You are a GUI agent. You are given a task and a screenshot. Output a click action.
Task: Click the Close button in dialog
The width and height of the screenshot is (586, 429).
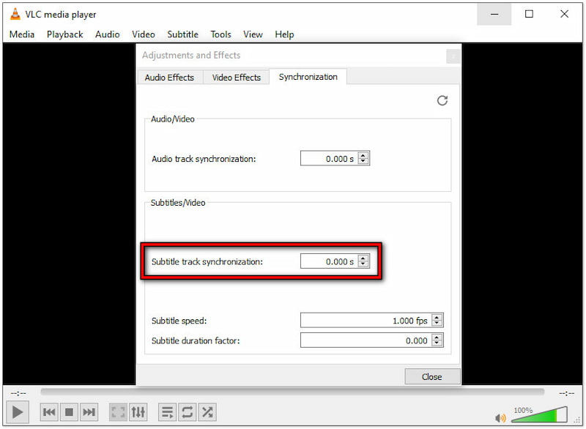point(432,376)
